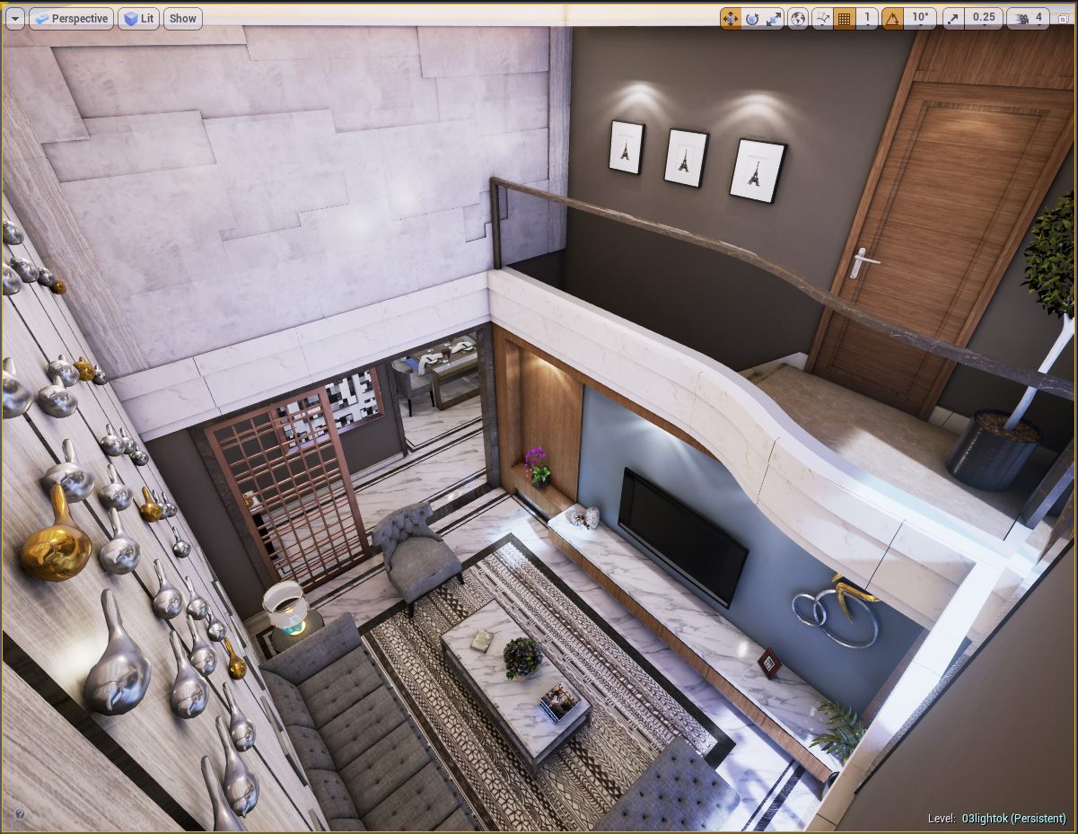This screenshot has width=1078, height=834.
Task: Open grid snap size value 1
Action: (x=867, y=18)
